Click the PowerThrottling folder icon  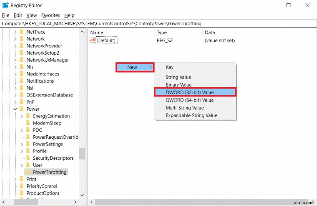point(28,172)
